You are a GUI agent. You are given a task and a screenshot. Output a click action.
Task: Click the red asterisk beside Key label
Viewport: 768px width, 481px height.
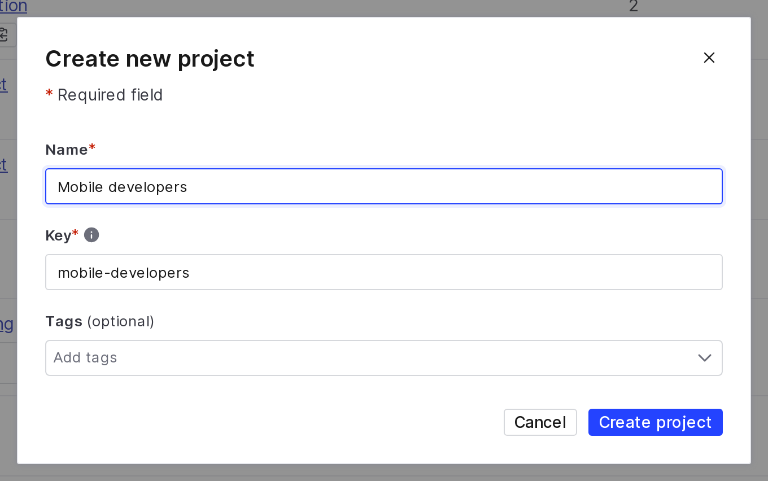click(x=75, y=234)
